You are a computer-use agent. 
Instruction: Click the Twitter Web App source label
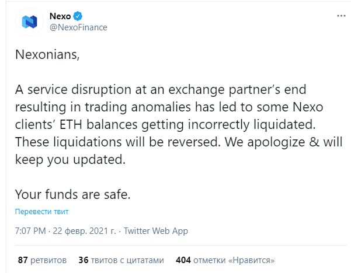point(156,231)
